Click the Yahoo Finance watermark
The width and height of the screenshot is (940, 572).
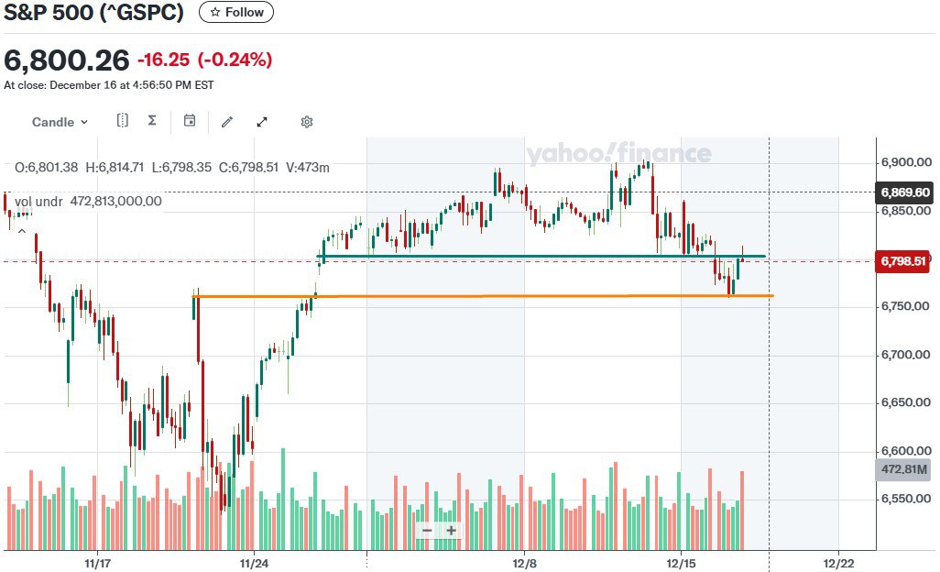coord(618,154)
